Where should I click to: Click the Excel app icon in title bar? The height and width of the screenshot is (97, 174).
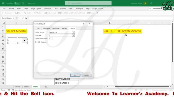pos(3,3)
